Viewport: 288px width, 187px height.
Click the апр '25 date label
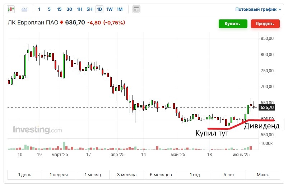tap(117, 154)
